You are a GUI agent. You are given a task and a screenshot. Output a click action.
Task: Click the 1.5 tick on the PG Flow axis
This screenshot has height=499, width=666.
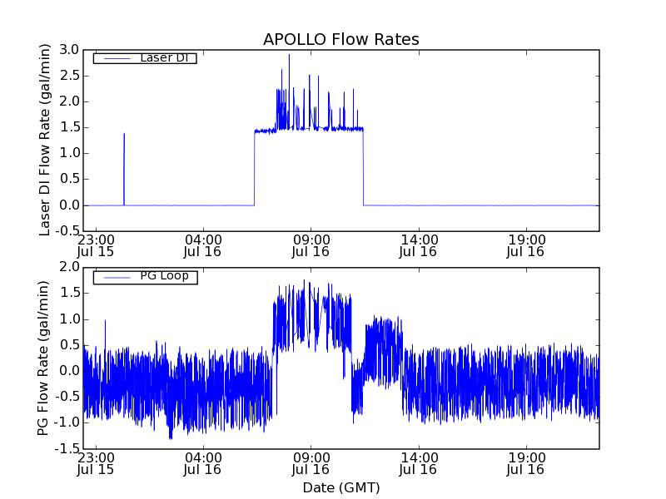point(69,294)
